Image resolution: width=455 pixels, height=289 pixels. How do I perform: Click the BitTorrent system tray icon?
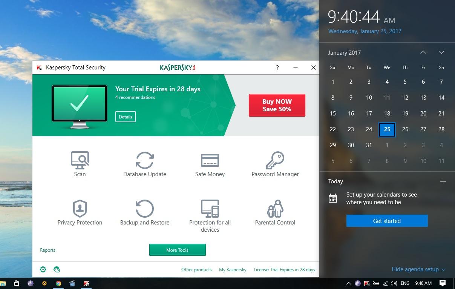pos(358,283)
